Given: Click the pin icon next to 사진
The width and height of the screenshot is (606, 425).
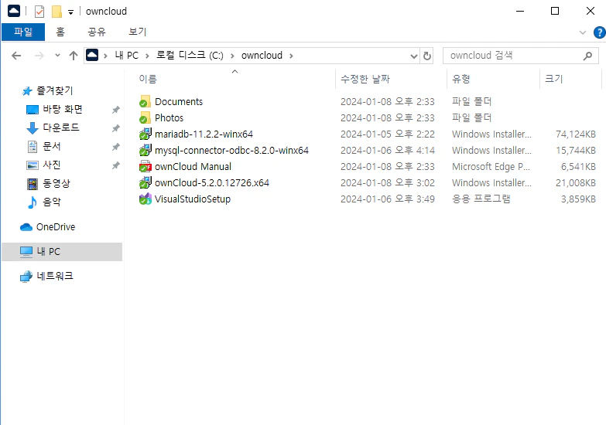Looking at the screenshot, I should [115, 165].
